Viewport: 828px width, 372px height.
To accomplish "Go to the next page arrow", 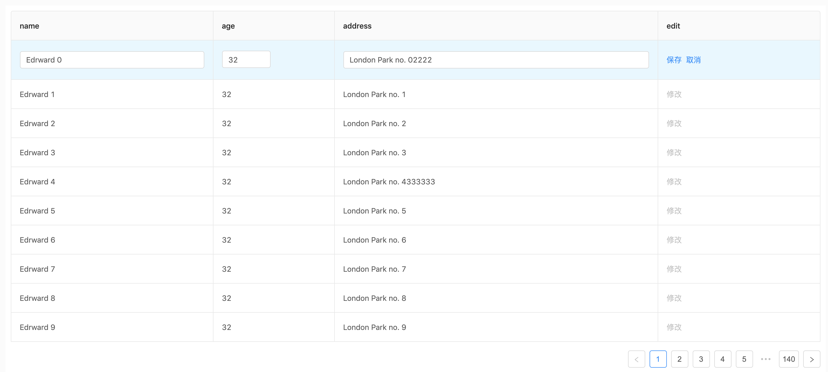I will click(x=811, y=359).
